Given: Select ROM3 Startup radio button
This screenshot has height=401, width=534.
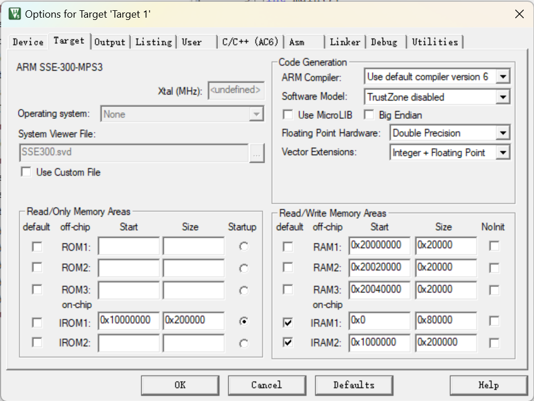Looking at the screenshot, I should click(x=243, y=291).
